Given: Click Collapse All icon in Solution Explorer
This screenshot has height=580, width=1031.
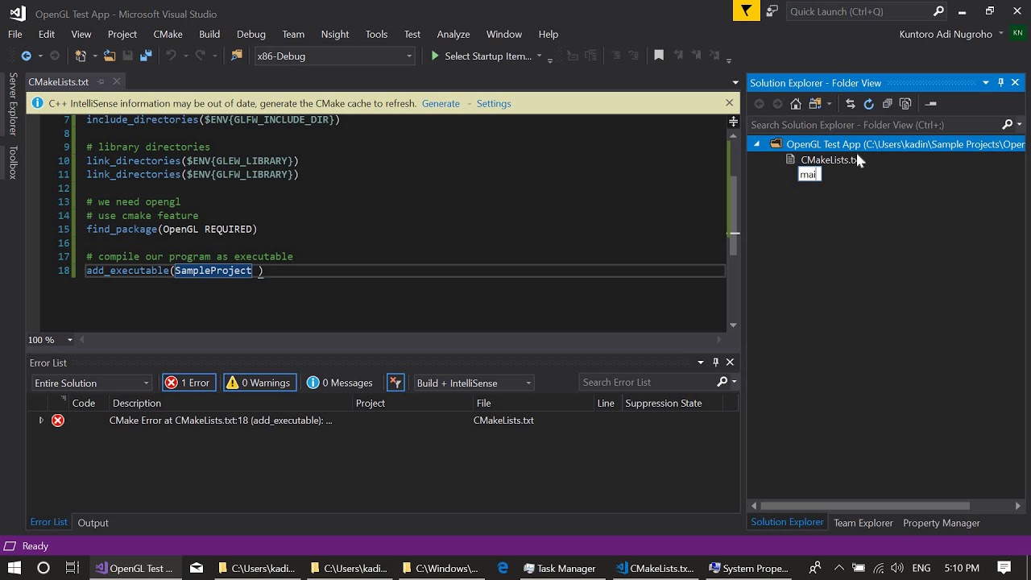Looking at the screenshot, I should pos(887,103).
